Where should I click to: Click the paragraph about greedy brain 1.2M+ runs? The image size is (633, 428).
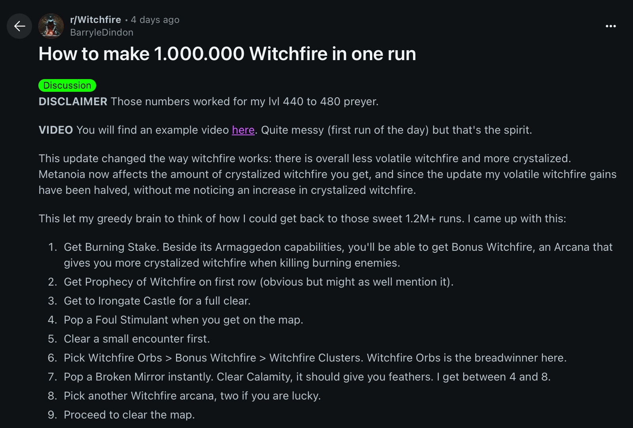tap(302, 218)
